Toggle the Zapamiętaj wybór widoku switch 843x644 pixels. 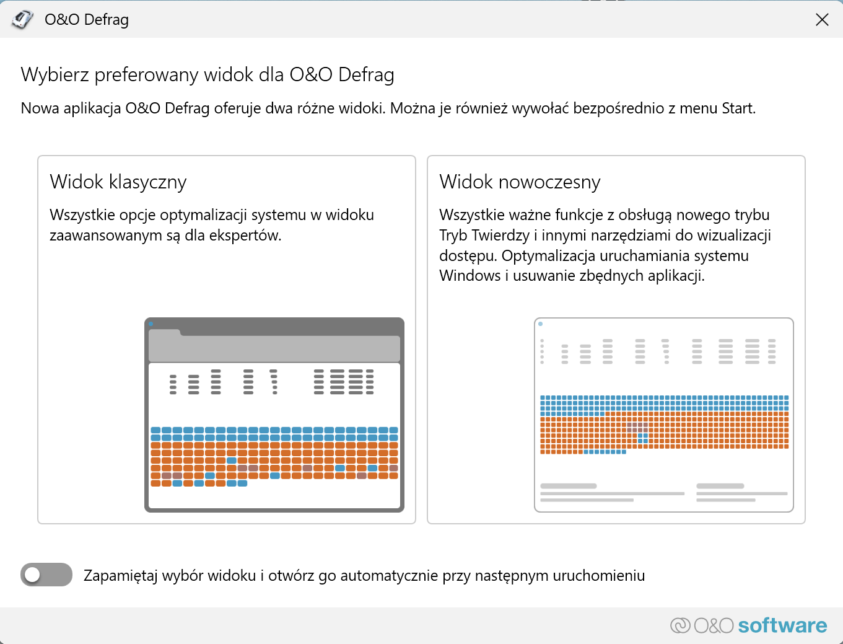click(46, 575)
